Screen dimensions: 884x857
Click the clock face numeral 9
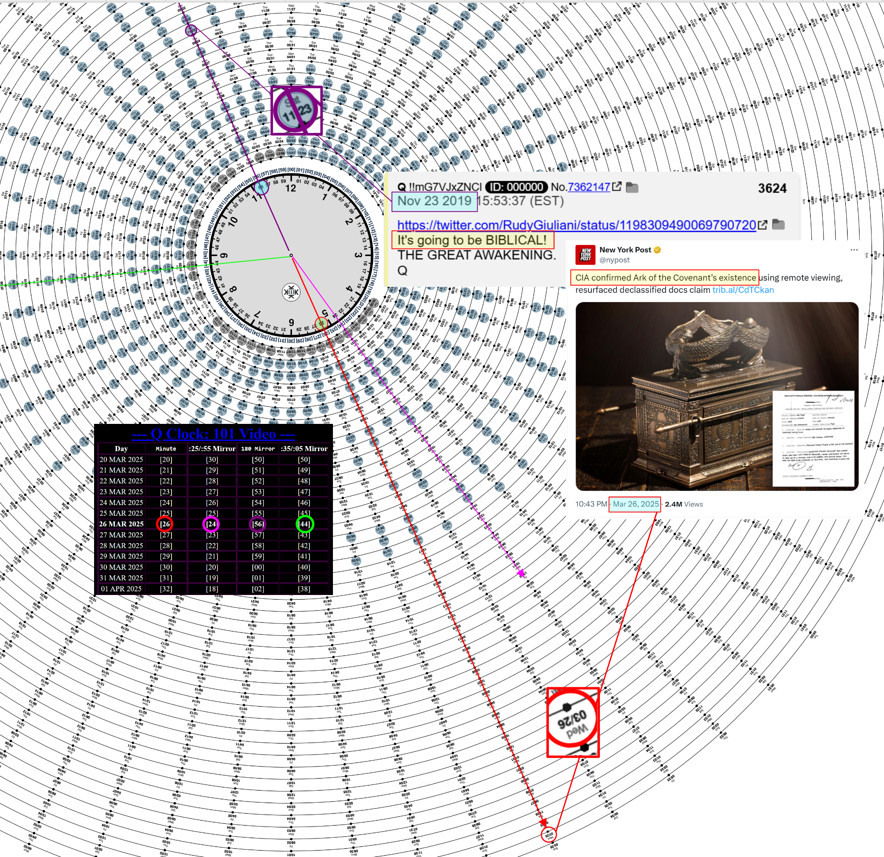coord(224,256)
